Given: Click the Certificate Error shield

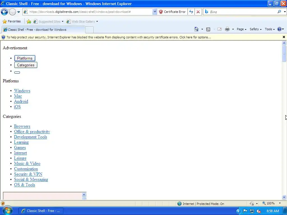Looking at the screenshot, I should pos(172,12).
